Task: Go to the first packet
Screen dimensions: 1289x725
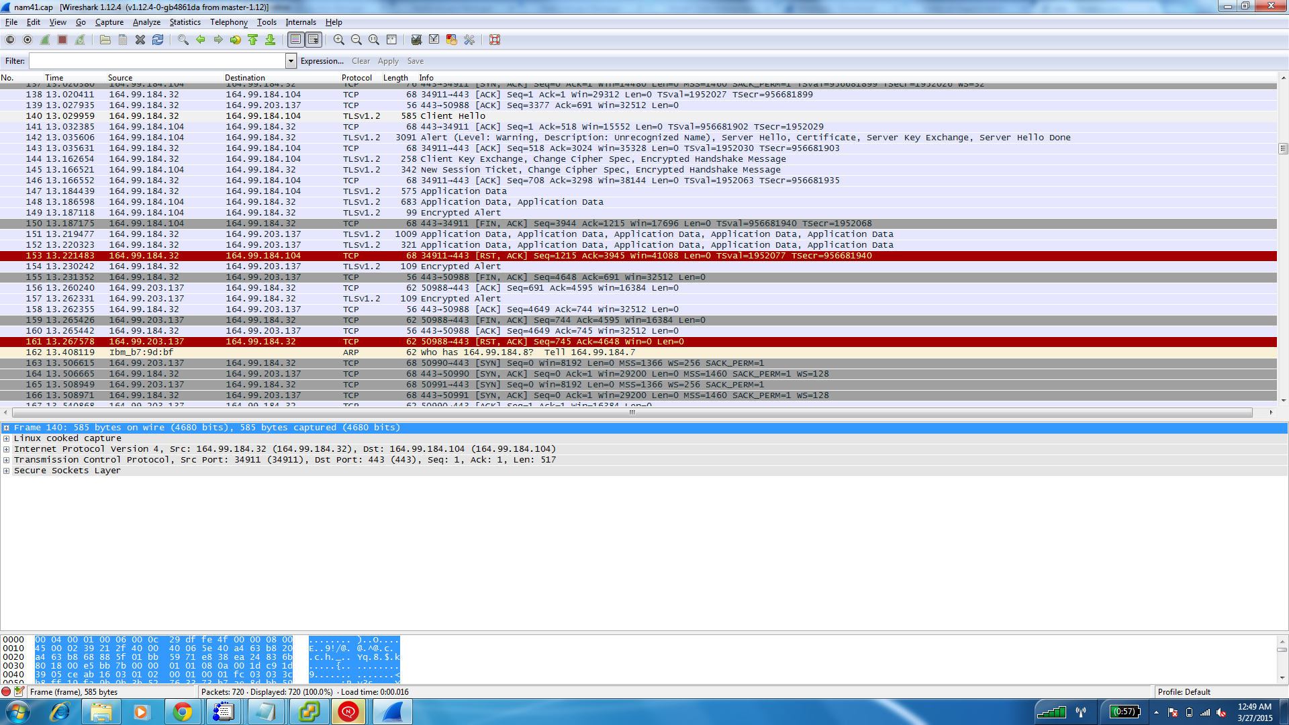Action: [253, 40]
